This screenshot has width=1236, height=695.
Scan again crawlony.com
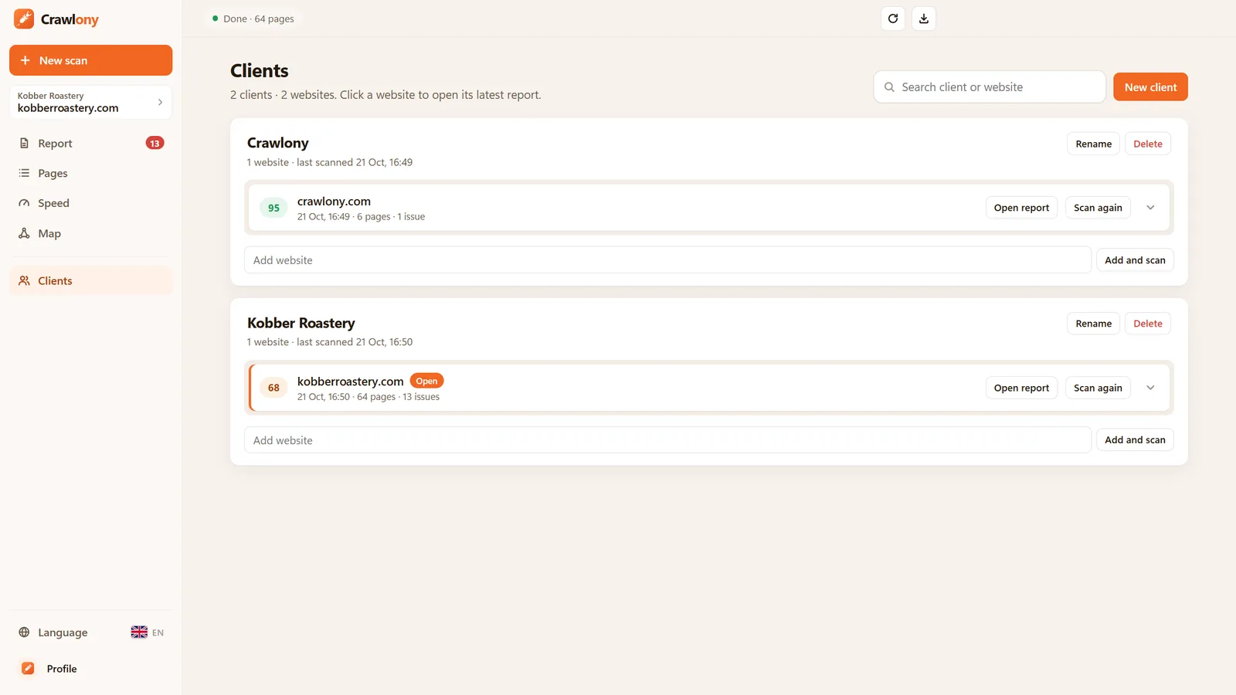pyautogui.click(x=1098, y=208)
